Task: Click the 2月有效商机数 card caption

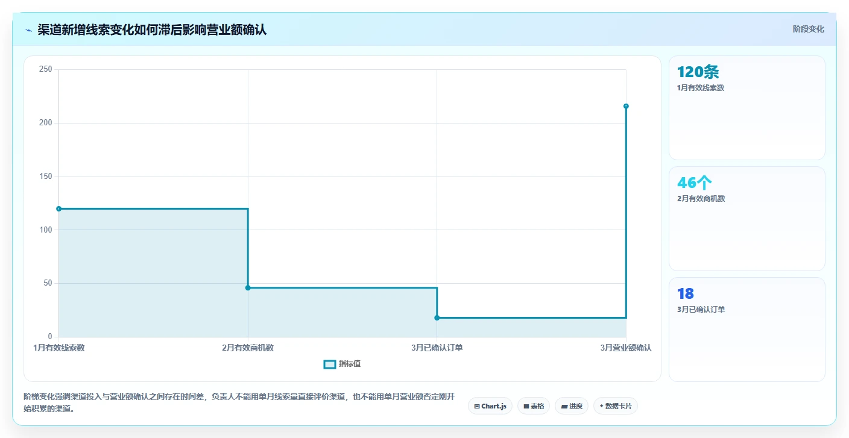Action: (x=701, y=199)
